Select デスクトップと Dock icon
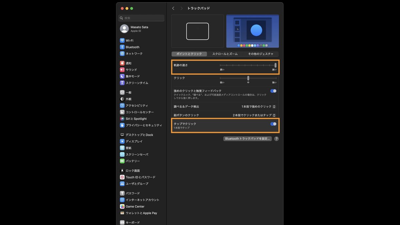 click(x=122, y=135)
